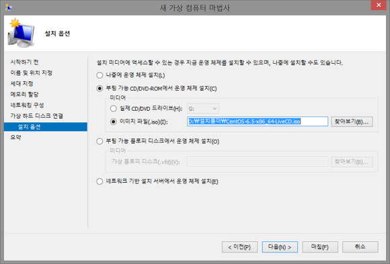Click the installation media description sentence
The height and width of the screenshot is (264, 390).
(x=220, y=62)
